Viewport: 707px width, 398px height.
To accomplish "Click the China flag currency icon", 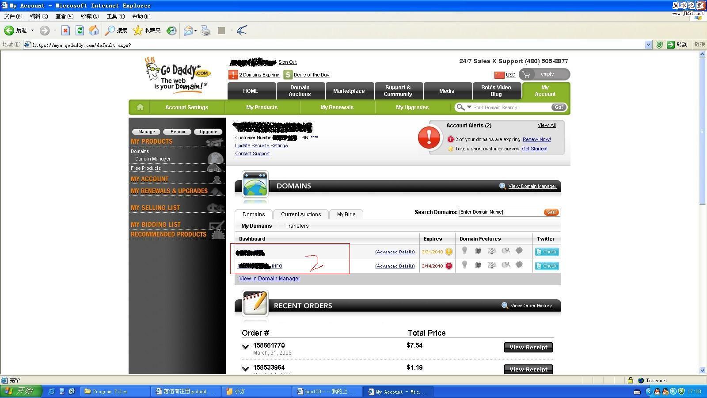I will point(499,75).
